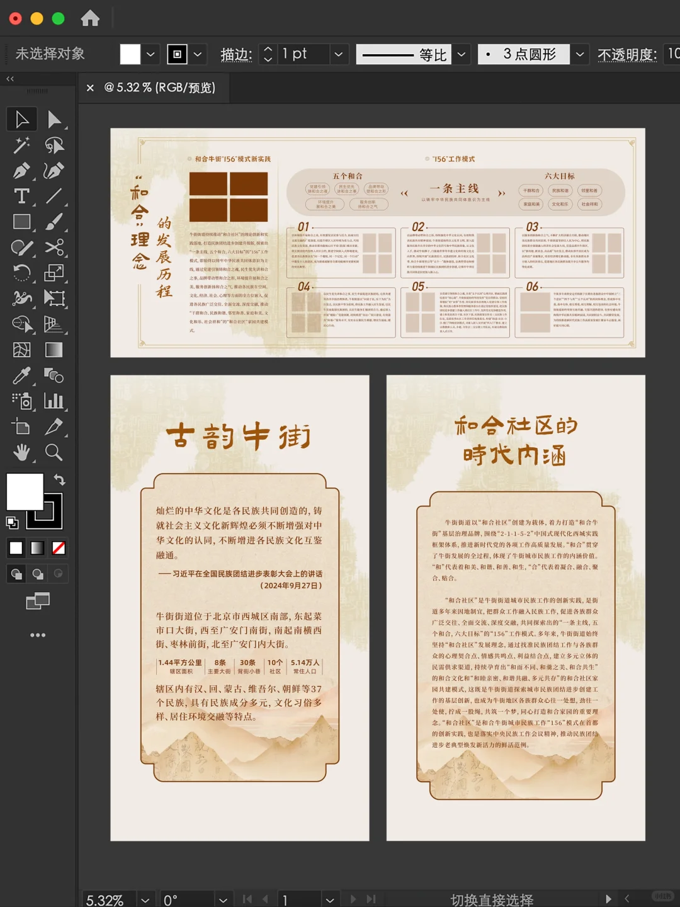Select the Line Segment tool
Screen dimensions: 680x907
pyautogui.click(x=54, y=197)
